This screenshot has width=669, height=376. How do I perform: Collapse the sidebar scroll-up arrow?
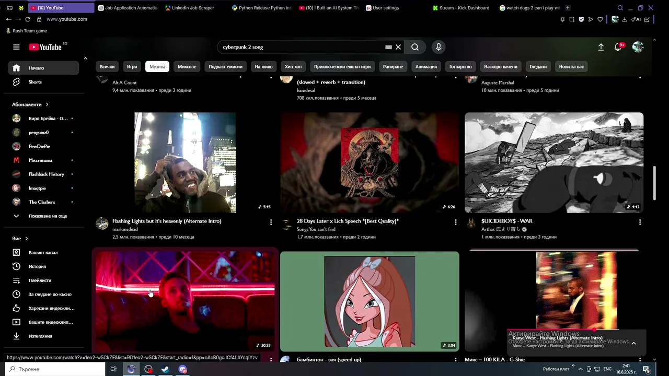(85, 58)
